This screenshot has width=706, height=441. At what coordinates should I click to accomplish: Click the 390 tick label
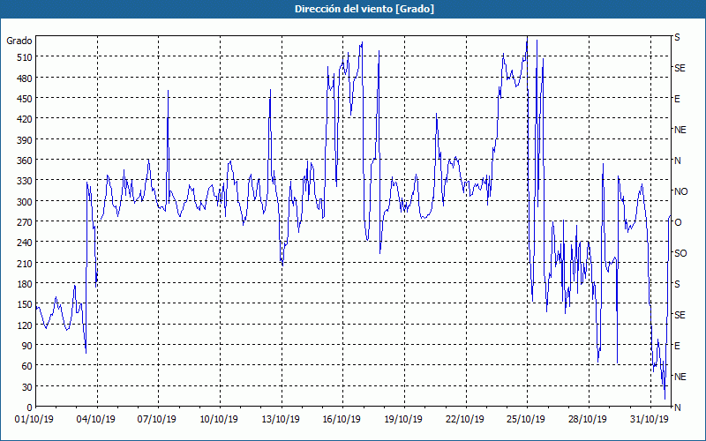24,140
